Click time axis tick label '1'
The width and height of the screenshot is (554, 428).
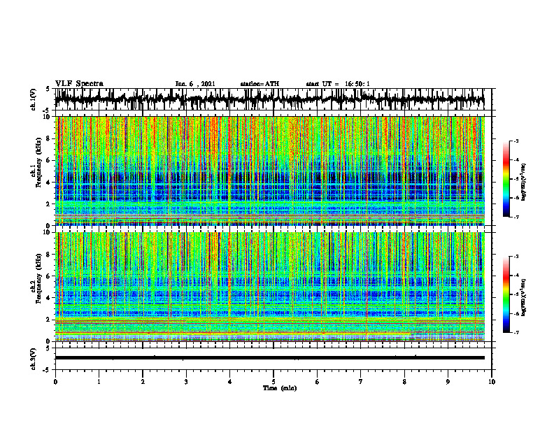99,382
